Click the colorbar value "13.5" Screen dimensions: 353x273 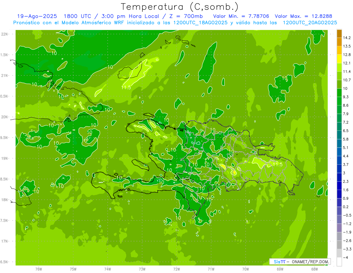click(347, 46)
